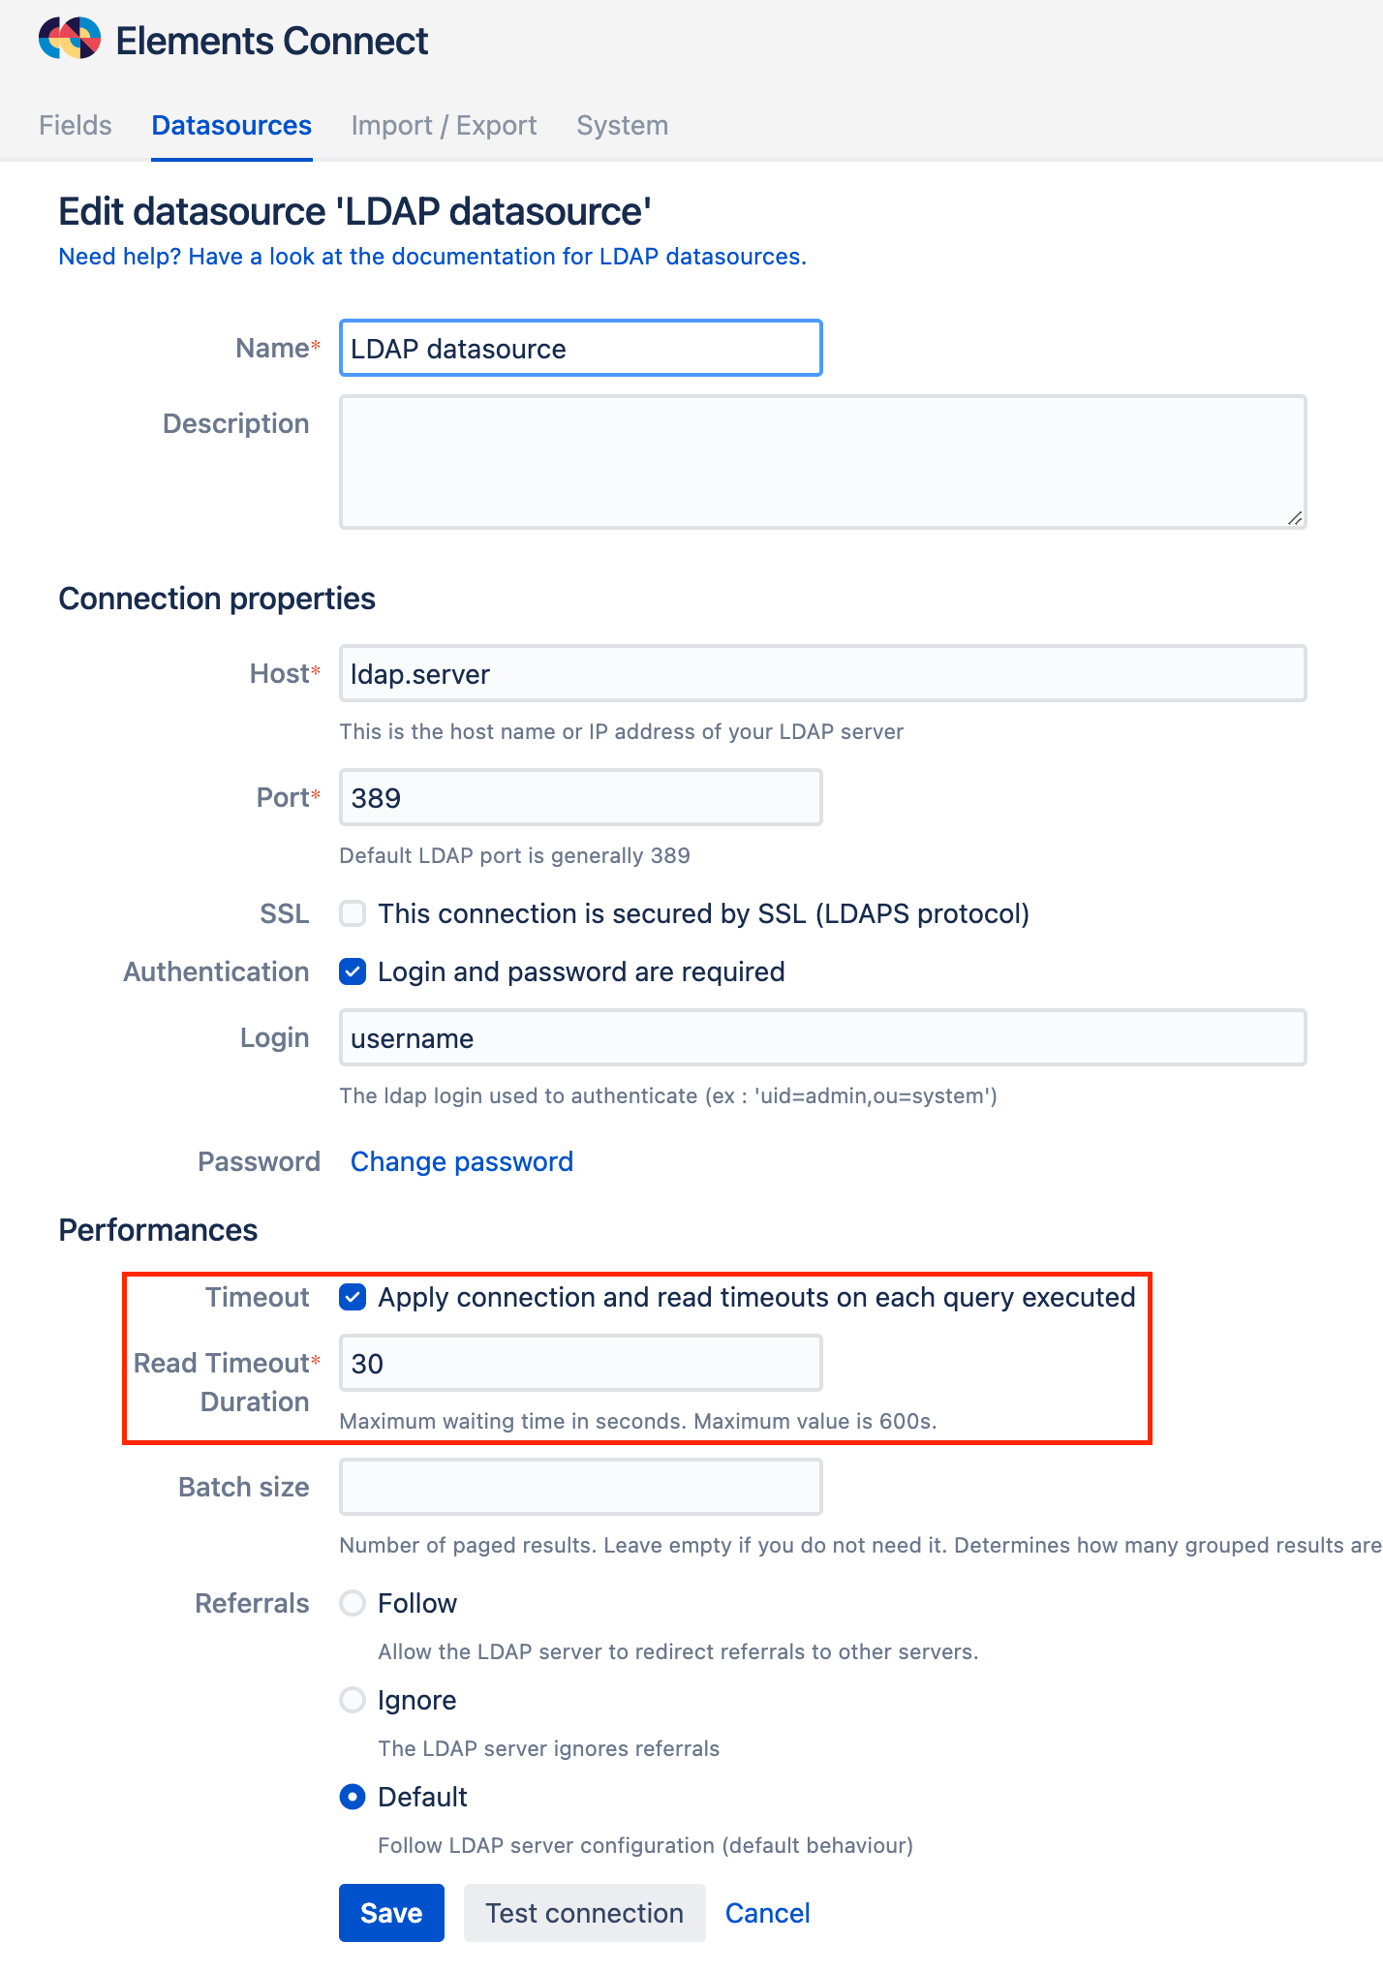Screen dimensions: 1383x1972
Task: Switch to the Datasources tab
Action: point(231,126)
